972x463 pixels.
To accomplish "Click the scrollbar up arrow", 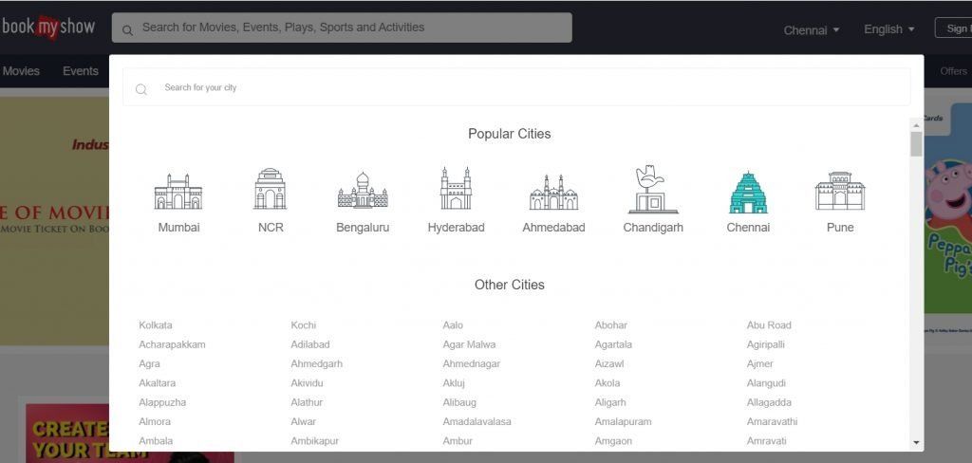I will click(916, 124).
